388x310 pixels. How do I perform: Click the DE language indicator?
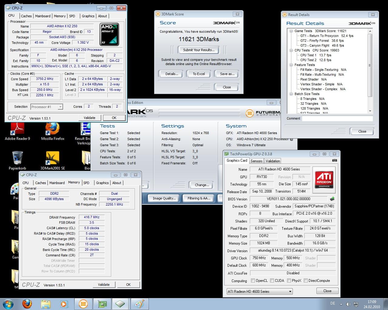(333, 303)
